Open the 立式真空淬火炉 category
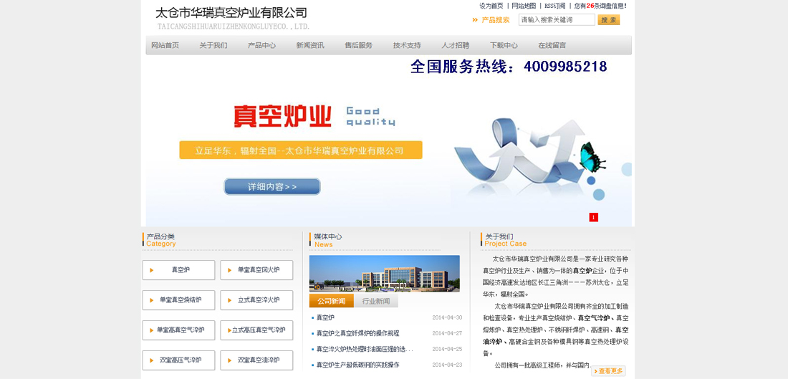This screenshot has width=788, height=379. pyautogui.click(x=256, y=300)
